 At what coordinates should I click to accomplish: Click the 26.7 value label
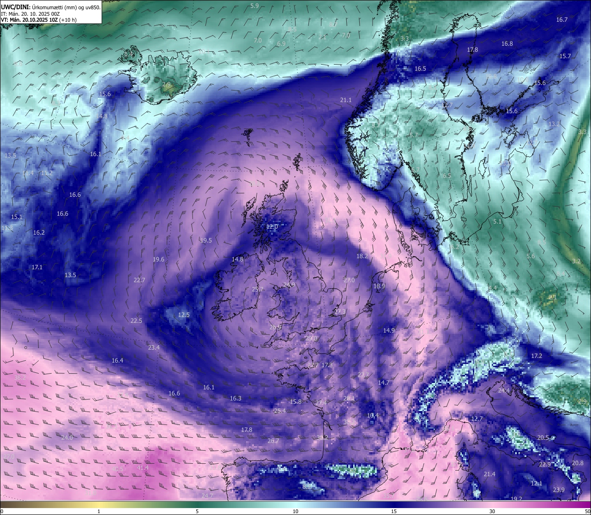[x=273, y=441]
